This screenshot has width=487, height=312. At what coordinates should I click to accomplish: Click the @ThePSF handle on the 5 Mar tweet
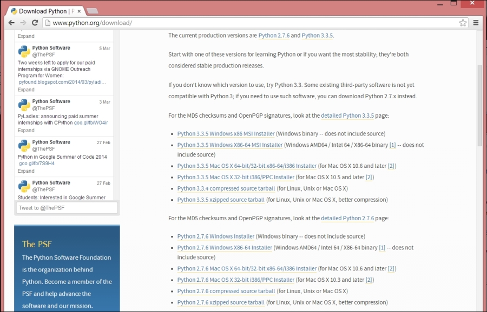point(43,55)
